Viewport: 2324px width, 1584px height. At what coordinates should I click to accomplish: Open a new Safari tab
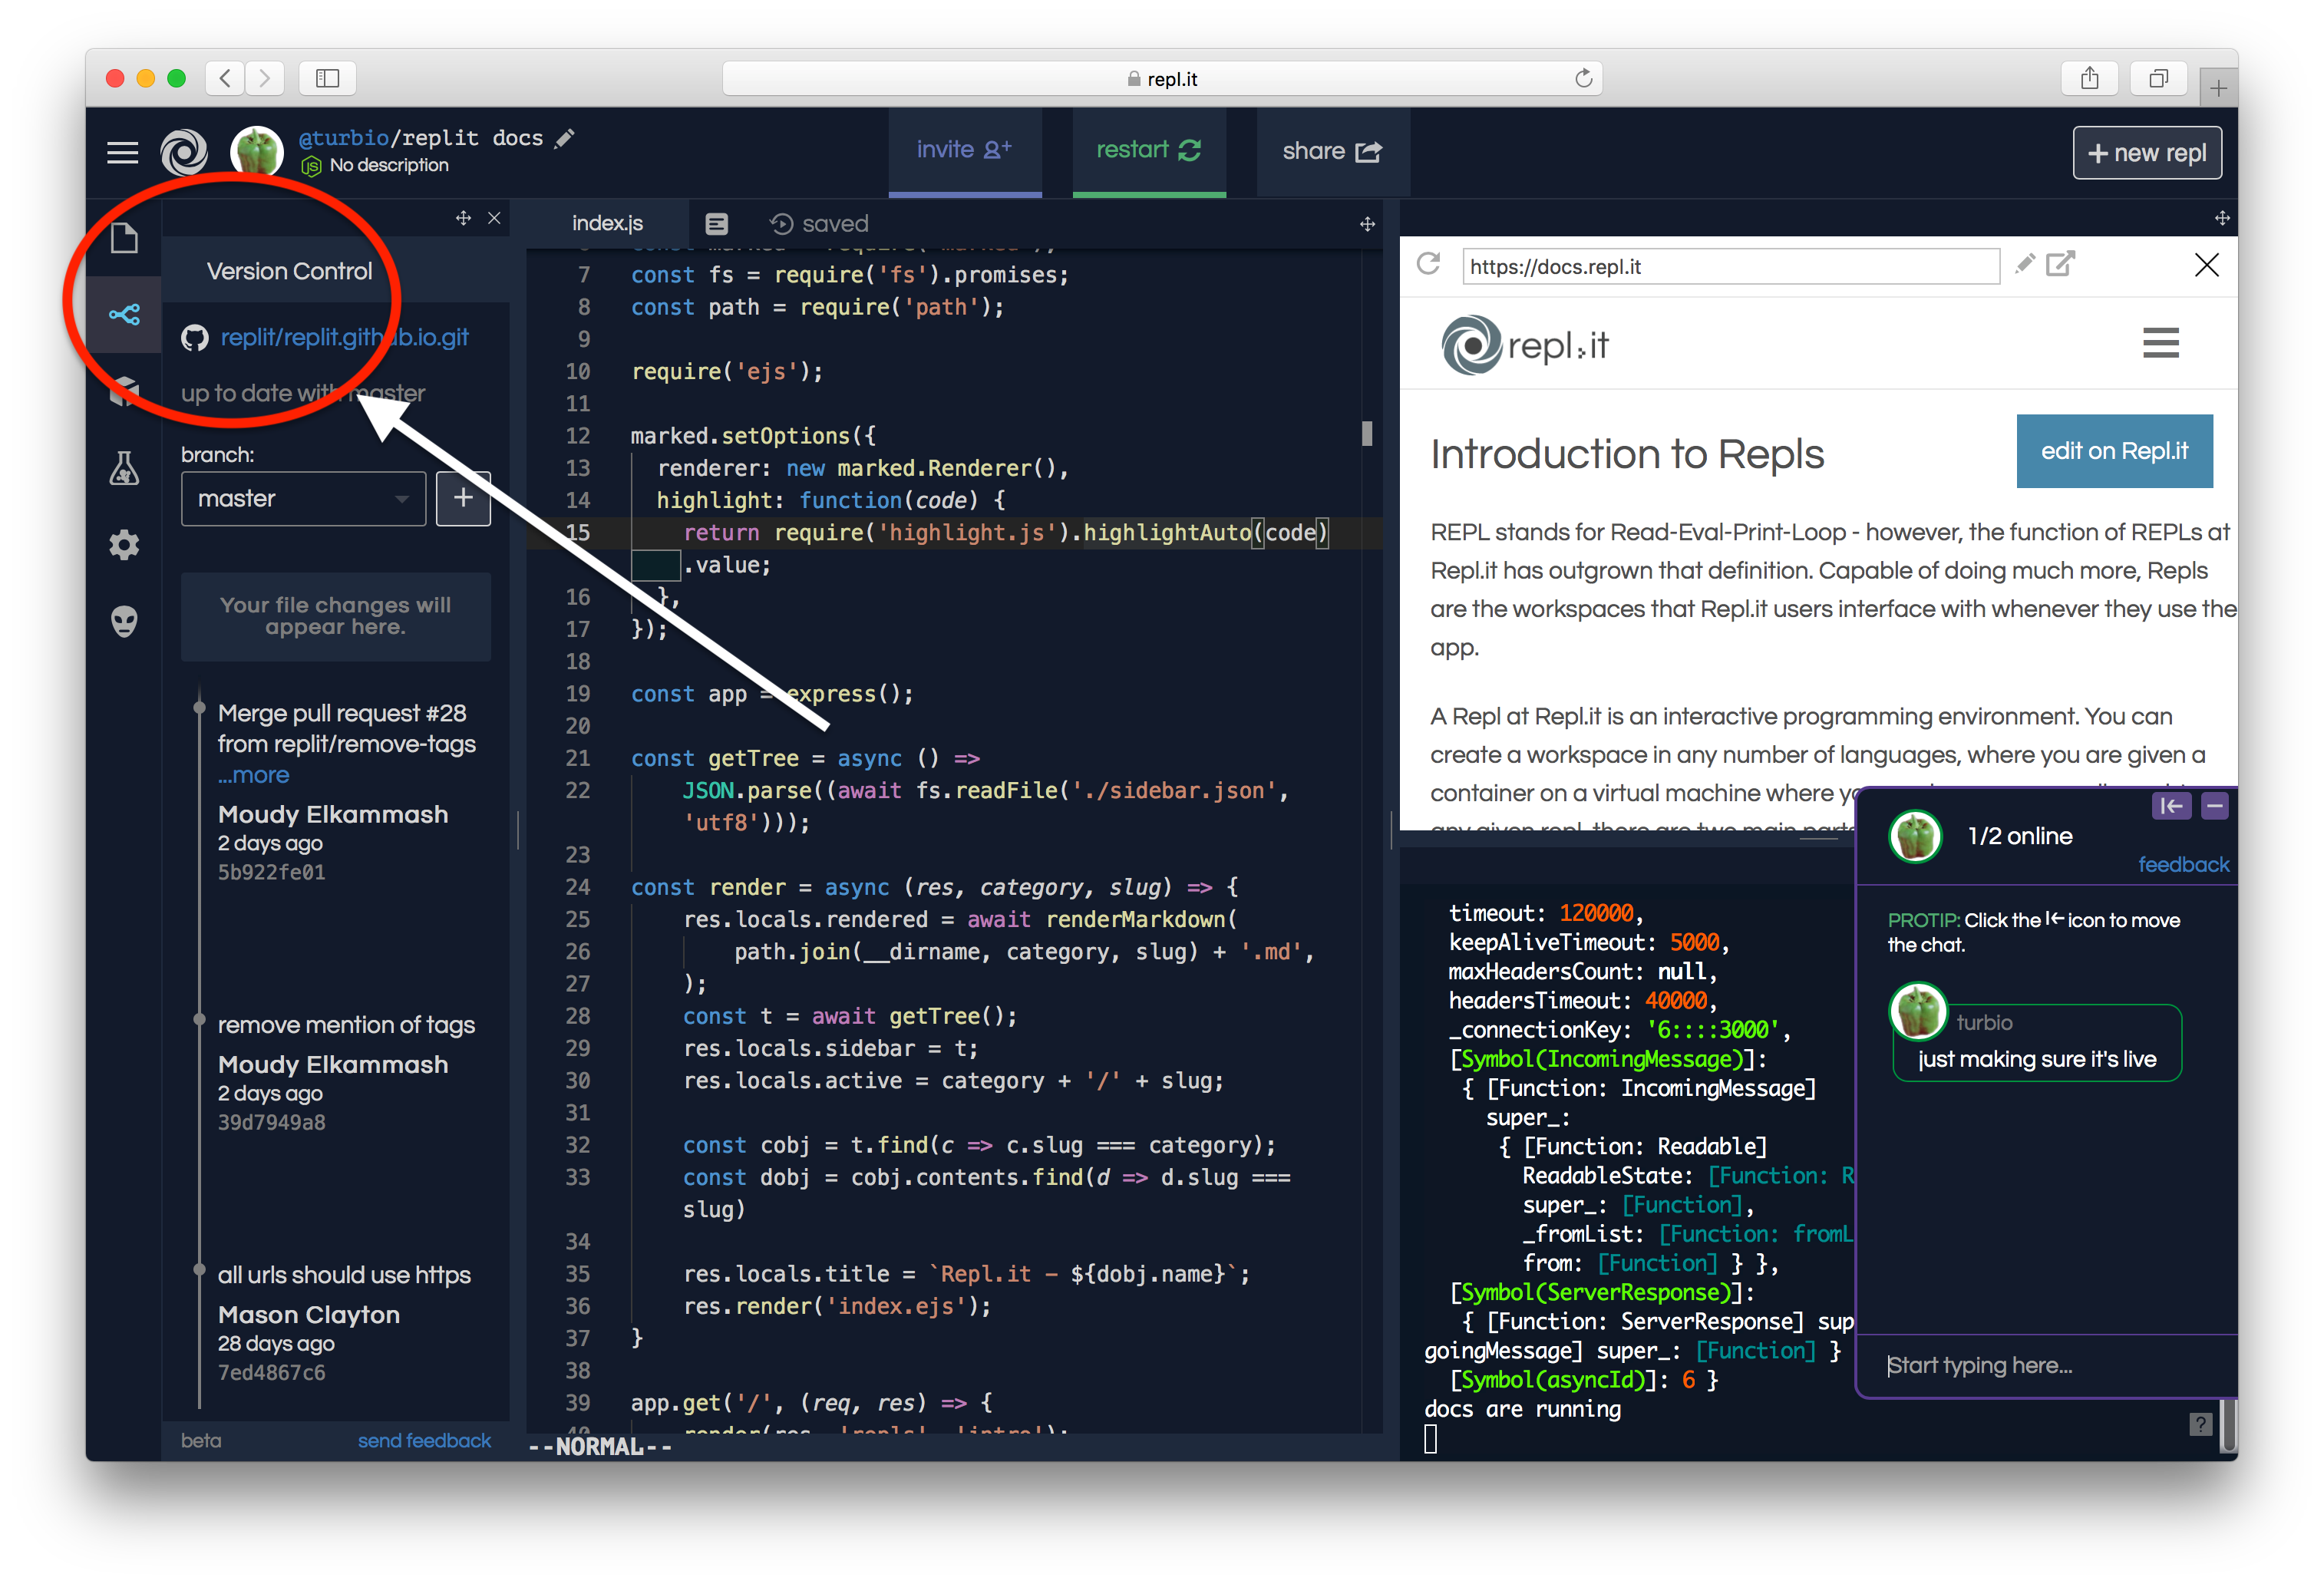pos(2218,88)
